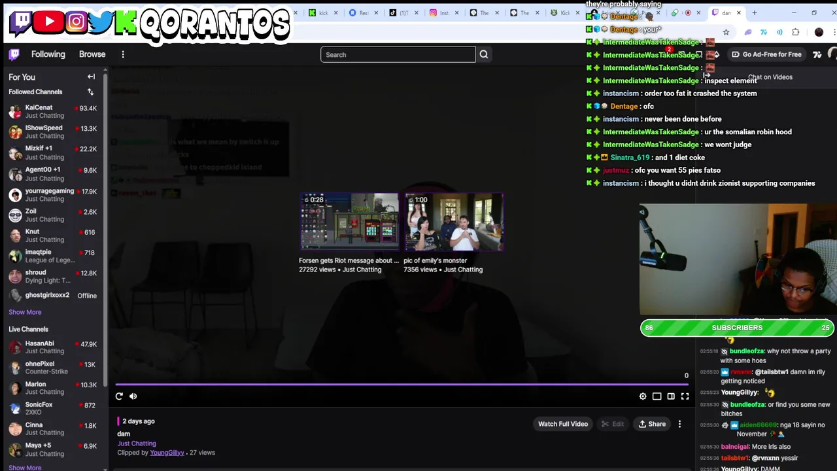Open a new browser tab
Image resolution: width=837 pixels, height=471 pixels.
(x=754, y=12)
